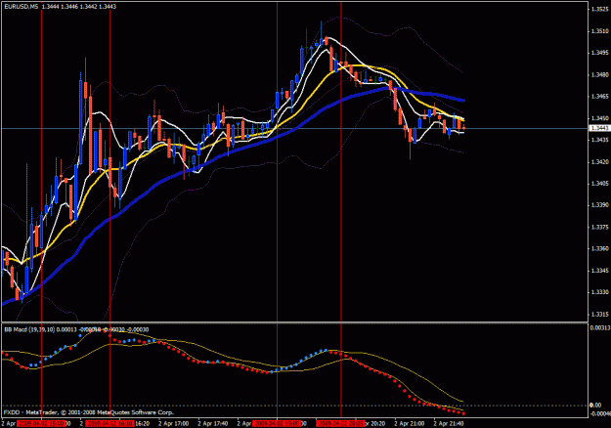Click the 2 Apr 17:40 time label

[213, 423]
